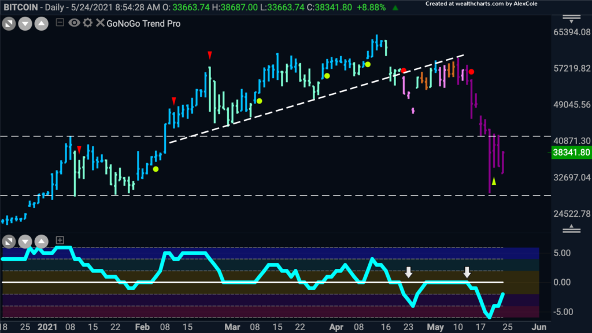The image size is (592, 333).
Task: Expand the oscillator pane legend plus box
Action: [60, 240]
